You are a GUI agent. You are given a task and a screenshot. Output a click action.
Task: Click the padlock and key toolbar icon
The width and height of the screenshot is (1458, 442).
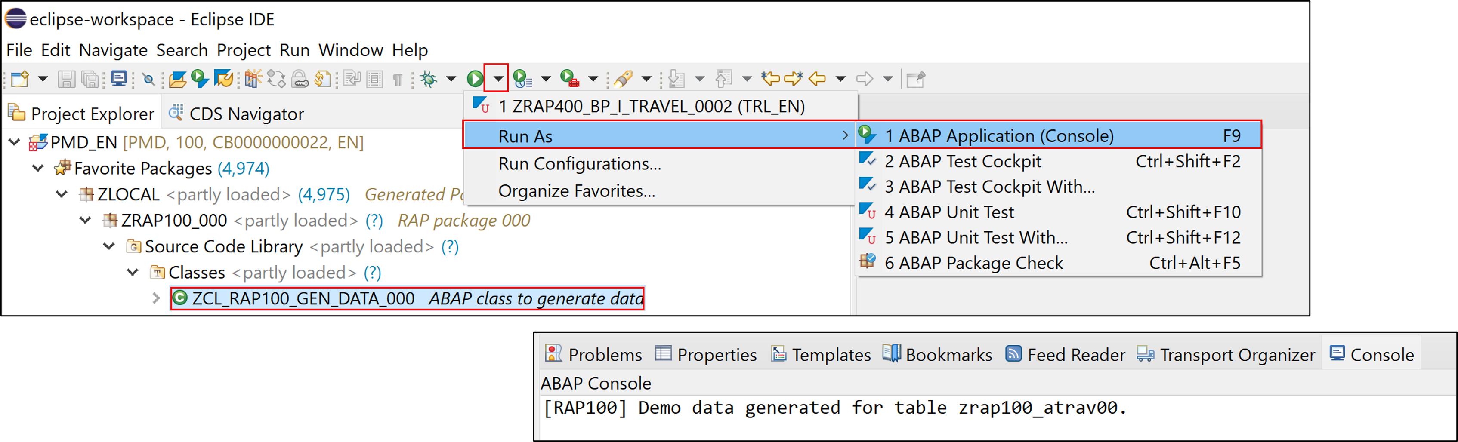(x=300, y=79)
